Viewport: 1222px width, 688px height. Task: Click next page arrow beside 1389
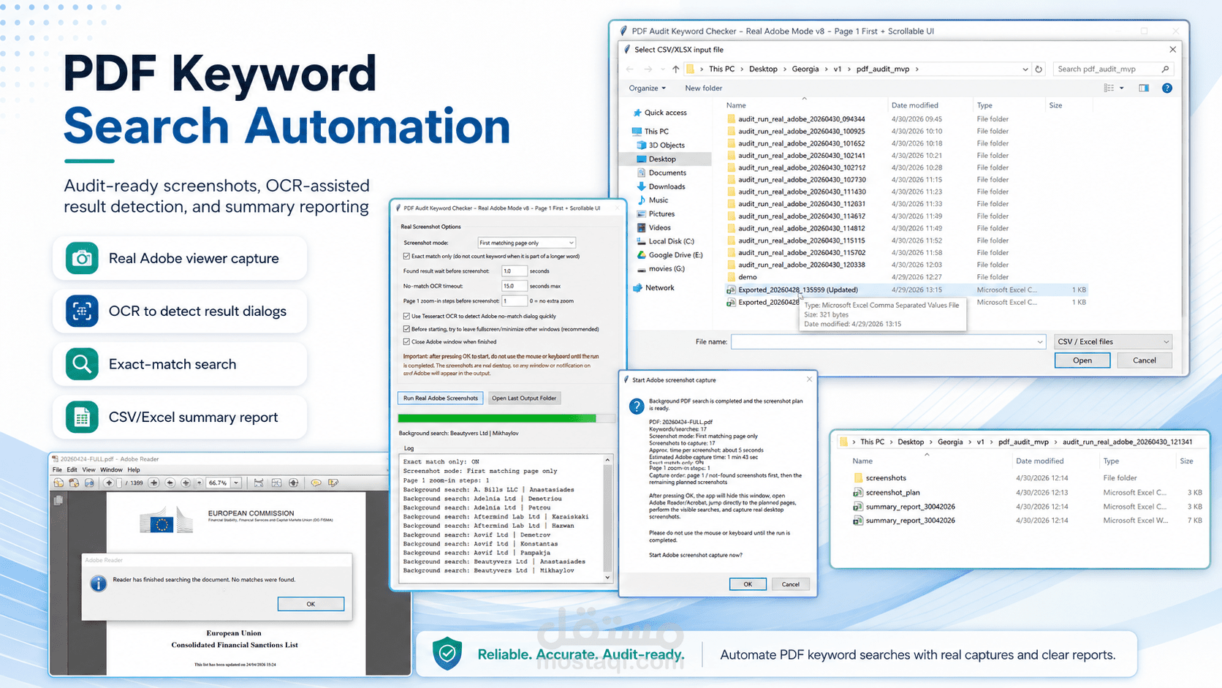[153, 483]
